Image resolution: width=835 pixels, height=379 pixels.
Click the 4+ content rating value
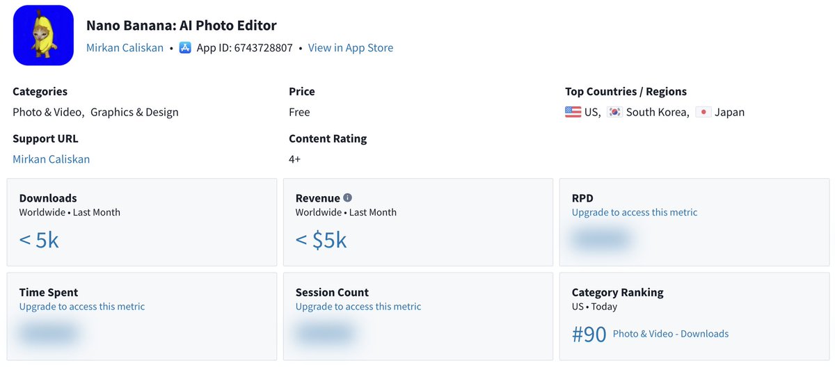tap(295, 159)
